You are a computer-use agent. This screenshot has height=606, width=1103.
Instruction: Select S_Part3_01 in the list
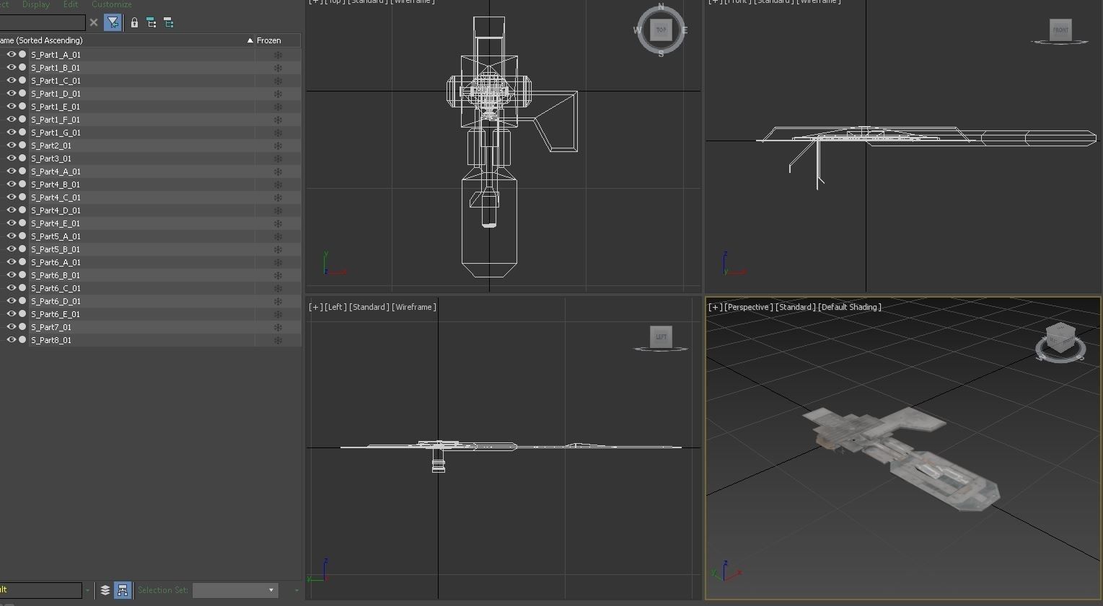pyautogui.click(x=51, y=159)
